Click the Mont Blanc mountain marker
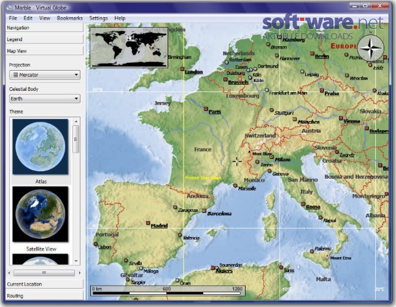Screen dimensions: 396x307 coord(249,152)
